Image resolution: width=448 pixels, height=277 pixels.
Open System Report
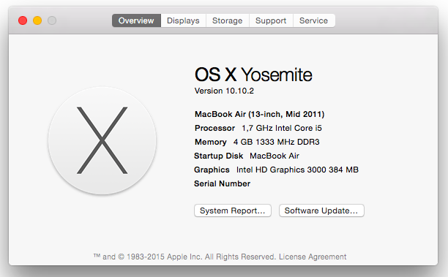(233, 210)
